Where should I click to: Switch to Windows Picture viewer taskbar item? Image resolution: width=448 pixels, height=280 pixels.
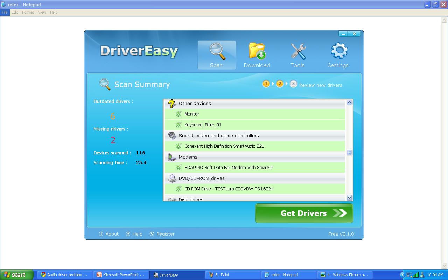[x=345, y=275]
